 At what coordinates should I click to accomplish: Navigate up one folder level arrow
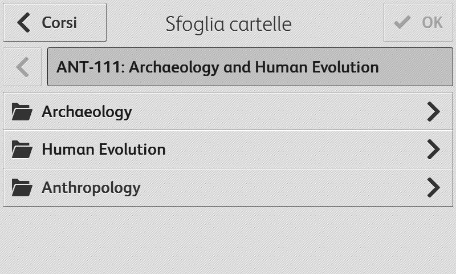tap(22, 67)
